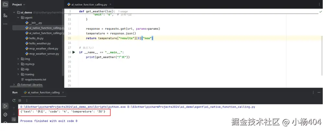Close the ai_native_function_calling.py editor tab
Image resolution: width=326 pixels, height=131 pixels.
(110, 4)
